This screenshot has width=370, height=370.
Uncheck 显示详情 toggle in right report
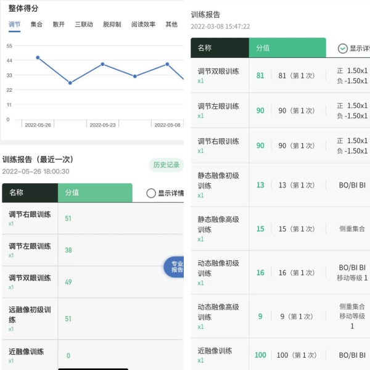[343, 49]
